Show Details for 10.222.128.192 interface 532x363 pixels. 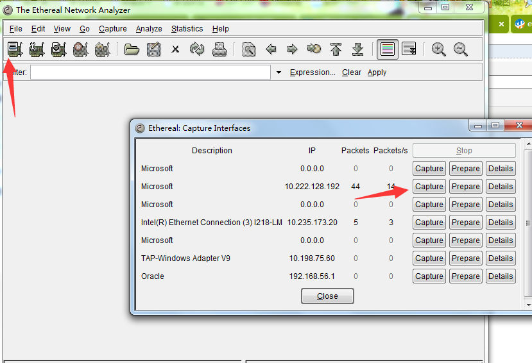pos(501,187)
